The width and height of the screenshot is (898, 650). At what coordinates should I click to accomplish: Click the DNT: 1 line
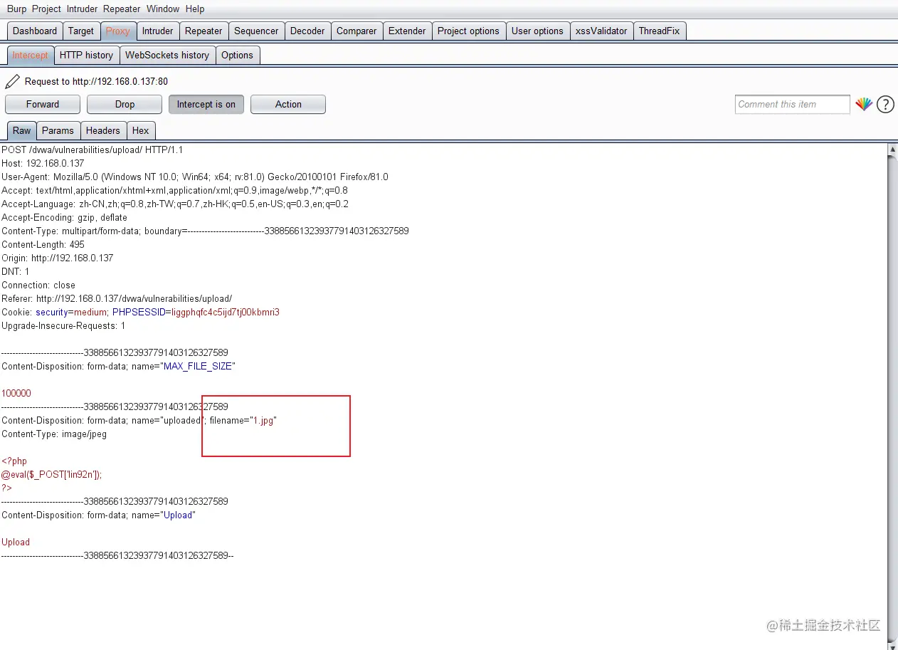coord(16,271)
